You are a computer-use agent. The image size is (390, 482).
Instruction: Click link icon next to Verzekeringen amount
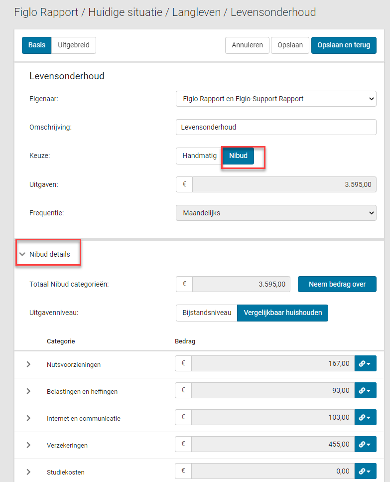point(365,445)
